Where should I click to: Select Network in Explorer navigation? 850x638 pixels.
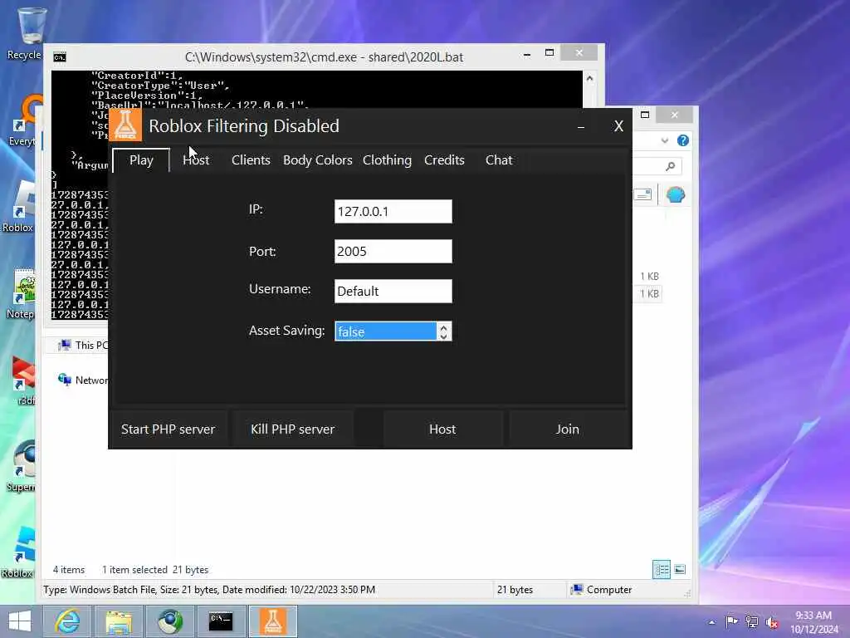tap(83, 380)
